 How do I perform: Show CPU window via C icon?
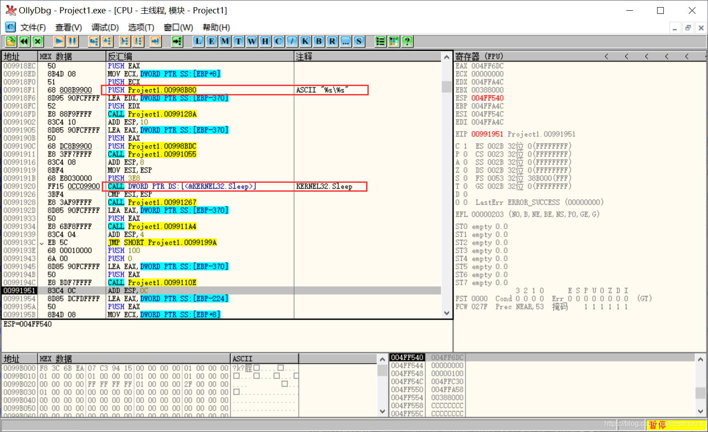pos(279,41)
